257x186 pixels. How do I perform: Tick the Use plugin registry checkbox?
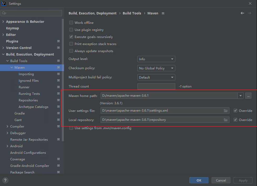[71, 30]
